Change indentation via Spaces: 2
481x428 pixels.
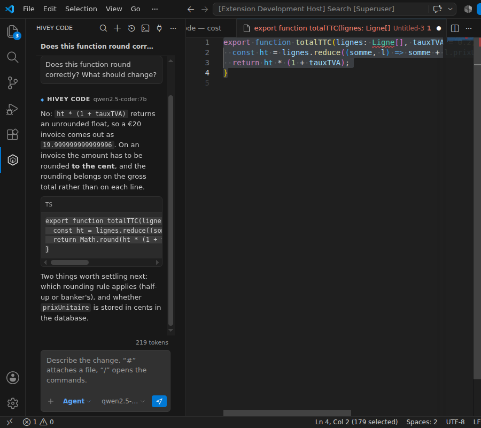[x=422, y=422]
